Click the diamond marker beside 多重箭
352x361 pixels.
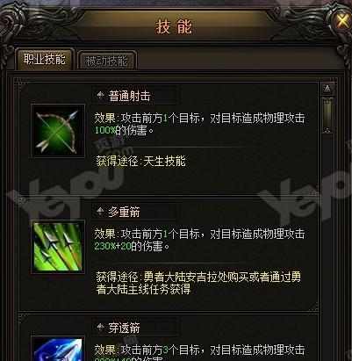100,212
